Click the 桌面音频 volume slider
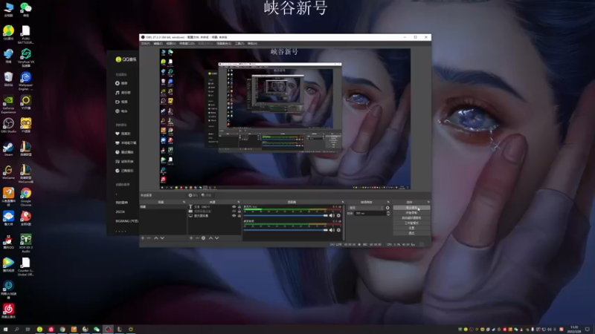Viewport: 595px width, 334px height. click(286, 230)
